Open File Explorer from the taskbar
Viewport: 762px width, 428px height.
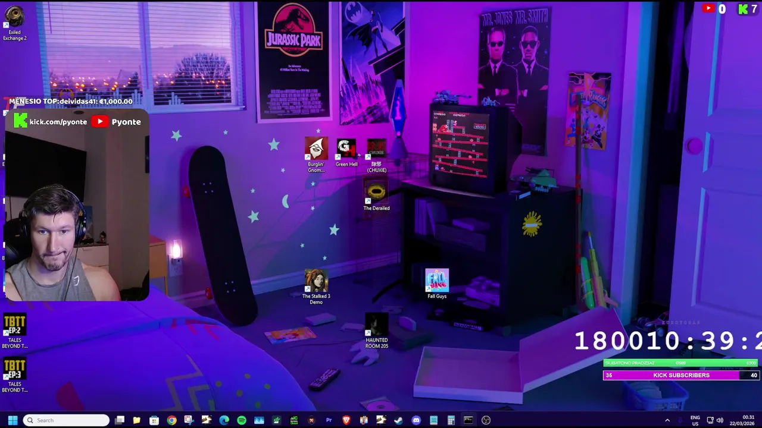(x=136, y=420)
